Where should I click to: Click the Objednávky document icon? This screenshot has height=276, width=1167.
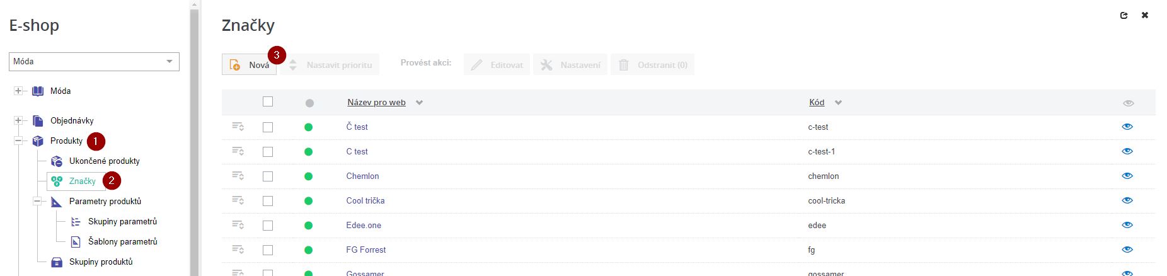(x=38, y=121)
